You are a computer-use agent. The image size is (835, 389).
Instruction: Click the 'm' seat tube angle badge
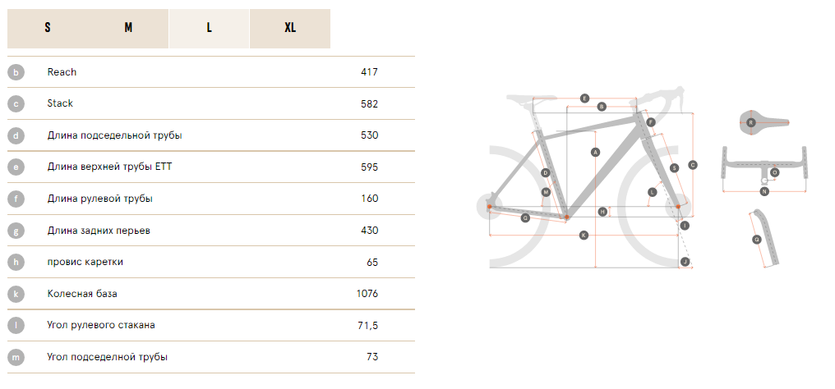pos(16,357)
